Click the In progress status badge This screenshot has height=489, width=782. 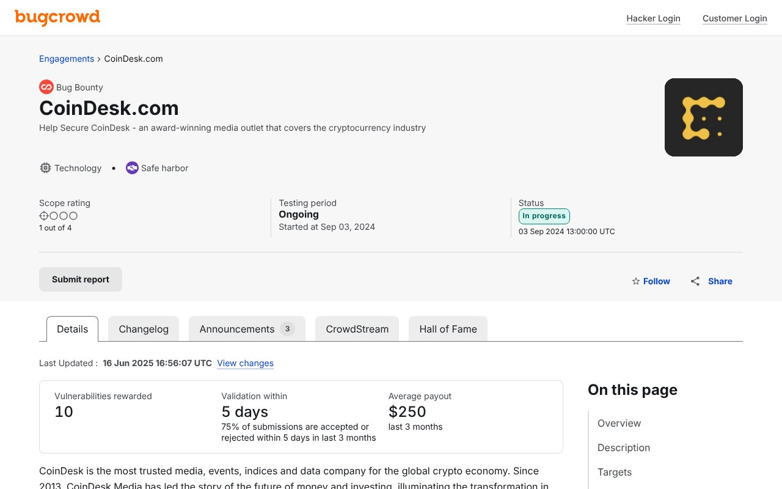(x=544, y=216)
